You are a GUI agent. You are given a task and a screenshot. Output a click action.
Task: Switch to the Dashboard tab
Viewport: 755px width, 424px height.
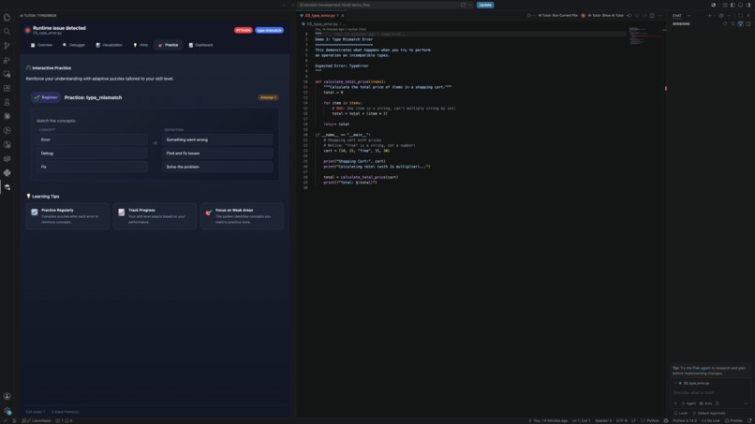click(200, 45)
